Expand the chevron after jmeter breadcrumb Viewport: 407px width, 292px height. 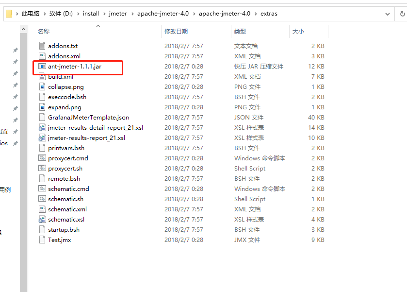click(x=132, y=14)
